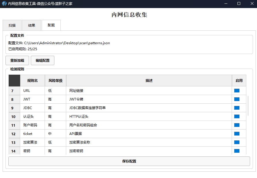Click the risk level 高 in JWT row
Image resolution: width=257 pixels, height=178 pixels.
(x=56, y=99)
